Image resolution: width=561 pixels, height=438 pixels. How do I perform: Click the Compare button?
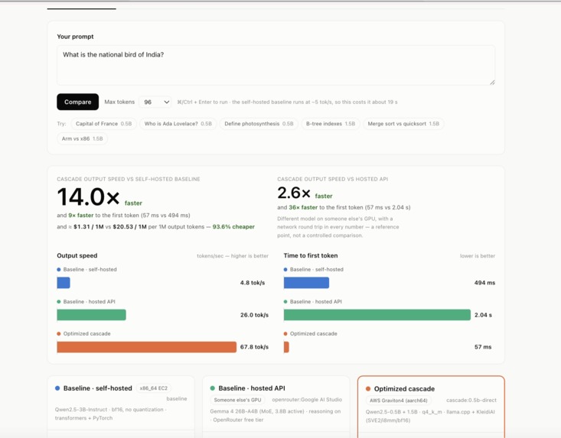tap(77, 102)
